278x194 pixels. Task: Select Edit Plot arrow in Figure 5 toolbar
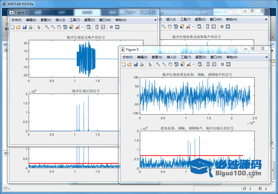coord(150,64)
